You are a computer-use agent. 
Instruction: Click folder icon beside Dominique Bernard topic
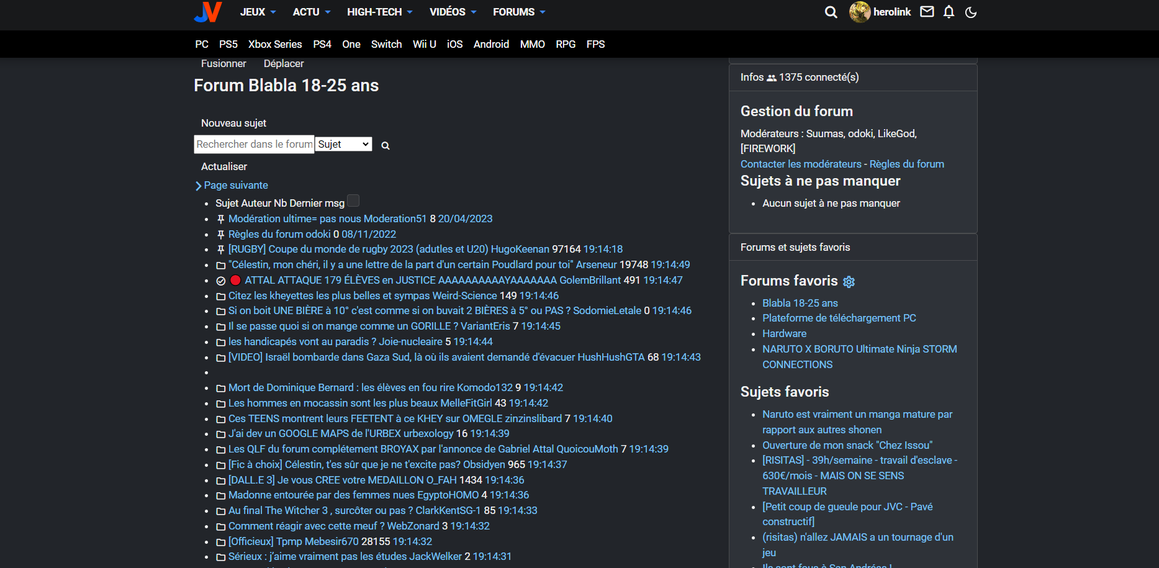220,388
